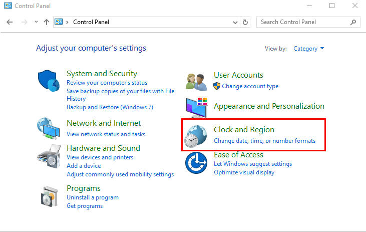Viewport: 366px width, 232px height.
Task: Open Network and Internet category
Action: coord(104,123)
